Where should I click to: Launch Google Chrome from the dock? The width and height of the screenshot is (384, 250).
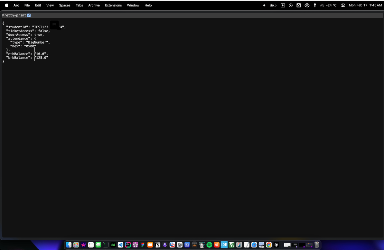pos(269,245)
